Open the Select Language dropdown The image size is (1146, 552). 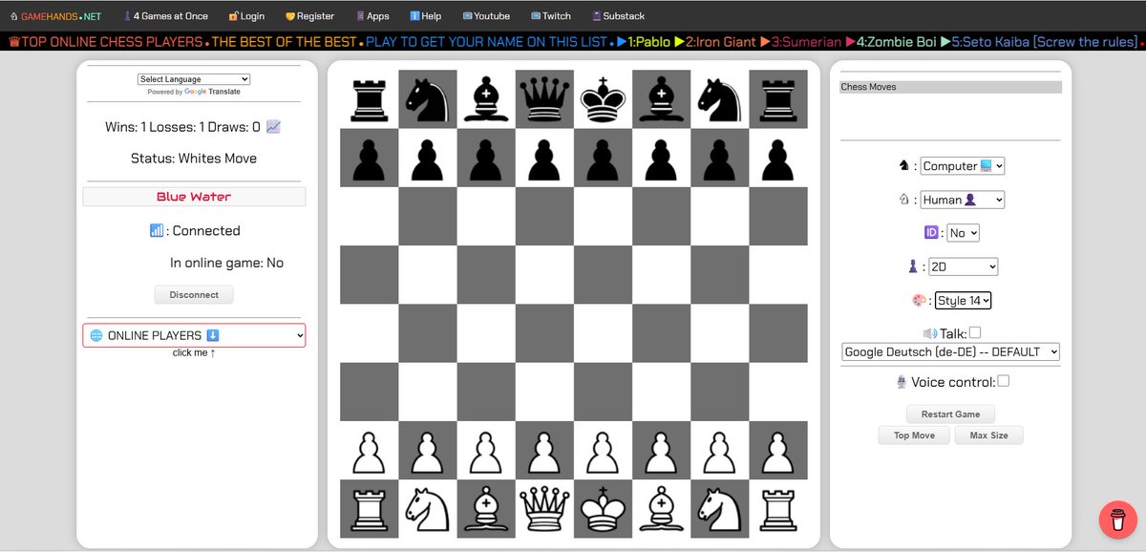(x=193, y=78)
